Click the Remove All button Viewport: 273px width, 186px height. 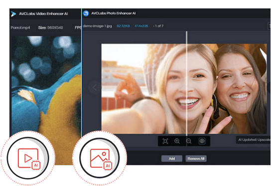(196, 159)
